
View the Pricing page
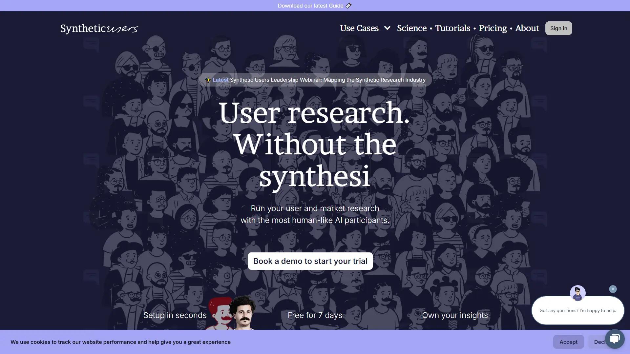pos(492,28)
